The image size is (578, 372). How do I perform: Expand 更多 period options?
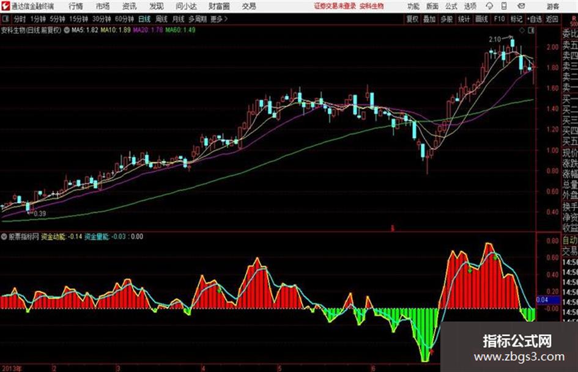[x=218, y=19]
